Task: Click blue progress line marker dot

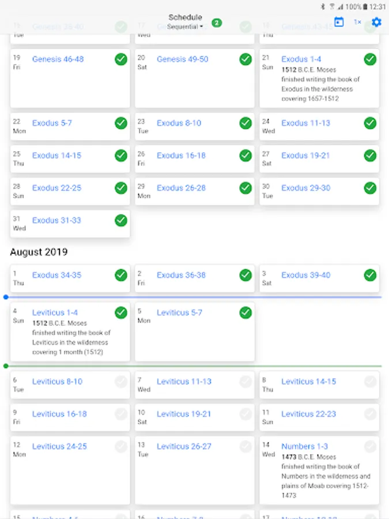Action: coord(6,297)
